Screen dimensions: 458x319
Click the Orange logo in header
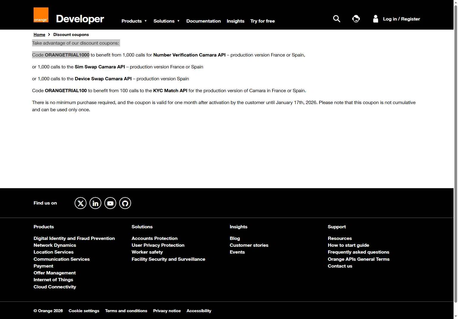click(x=41, y=15)
